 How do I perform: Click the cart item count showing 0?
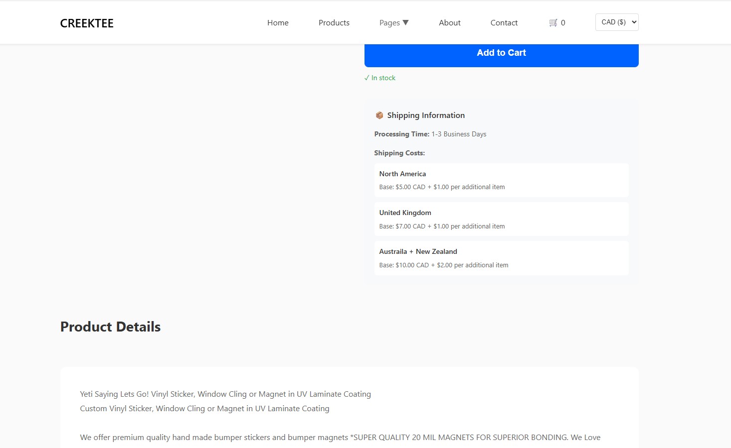pyautogui.click(x=563, y=22)
